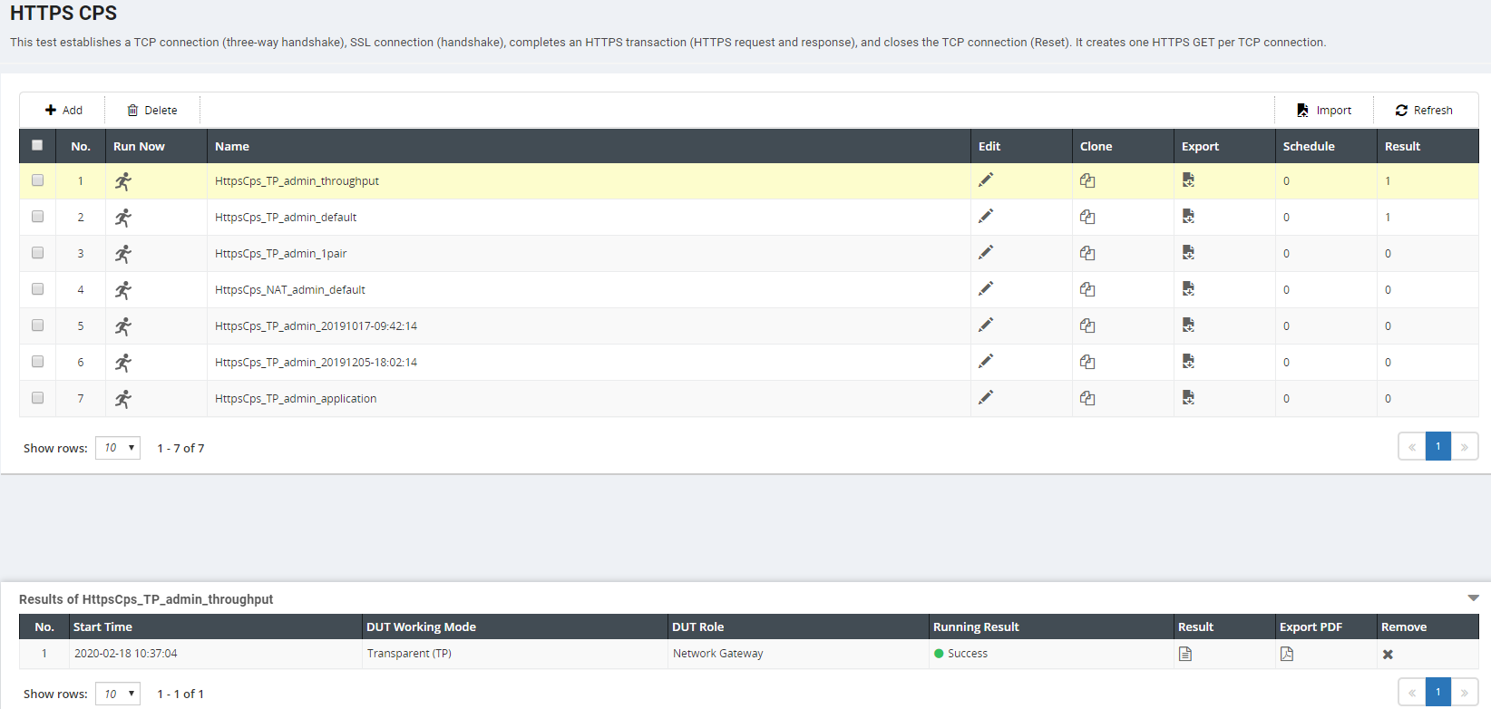Run the HttpsCps_TP_admin_throughput test now
Viewport: 1491px width, 709px height.
123,181
